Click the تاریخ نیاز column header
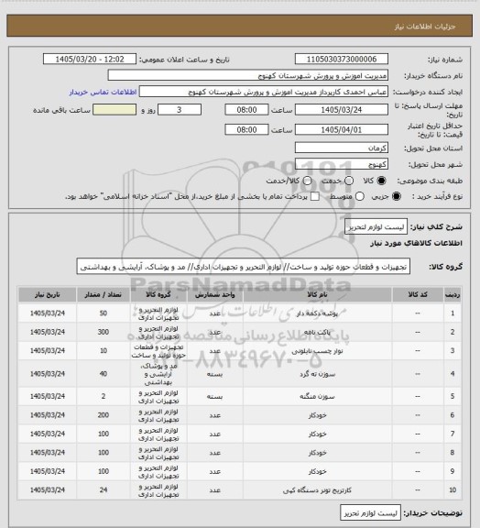This screenshot has height=528, width=480. coord(47,294)
